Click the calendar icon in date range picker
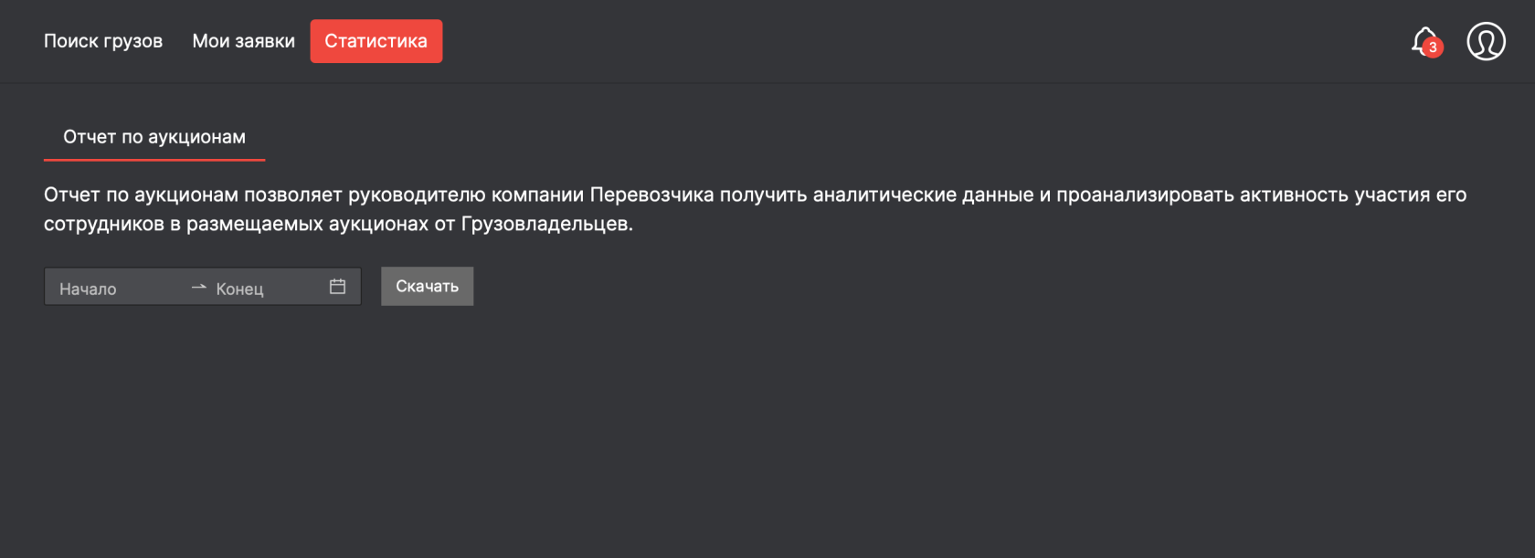The height and width of the screenshot is (558, 1535). point(337,286)
